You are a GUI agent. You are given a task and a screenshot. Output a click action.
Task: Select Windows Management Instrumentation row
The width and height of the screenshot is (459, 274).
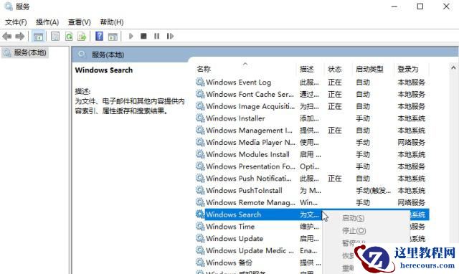coord(312,131)
